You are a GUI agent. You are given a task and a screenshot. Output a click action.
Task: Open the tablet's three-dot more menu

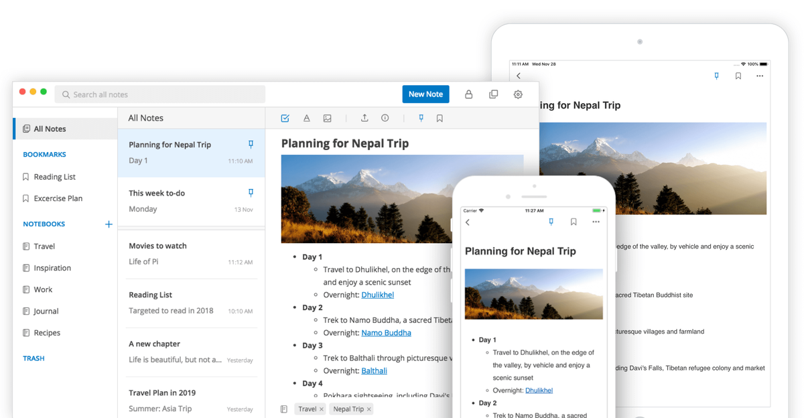pyautogui.click(x=760, y=76)
